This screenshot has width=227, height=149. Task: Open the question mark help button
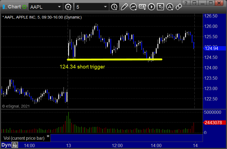pyautogui.click(x=186, y=3)
